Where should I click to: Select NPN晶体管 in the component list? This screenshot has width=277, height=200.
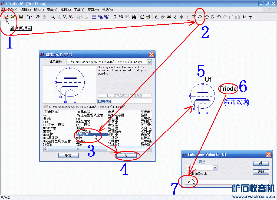pos(50,138)
